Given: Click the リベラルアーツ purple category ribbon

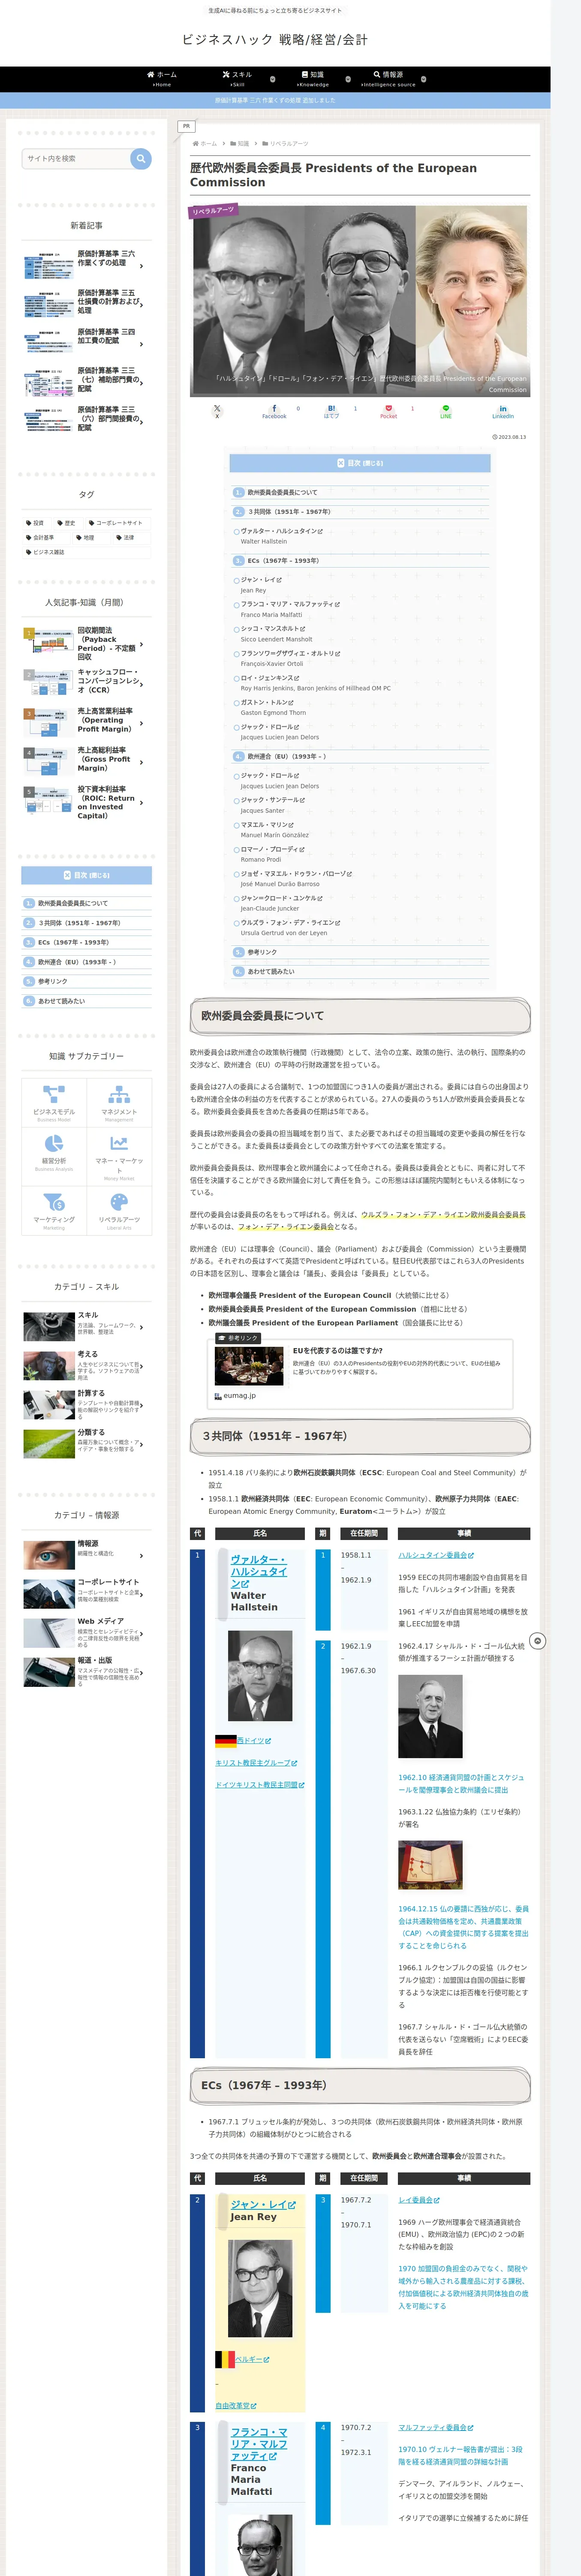Looking at the screenshot, I should coord(213,211).
